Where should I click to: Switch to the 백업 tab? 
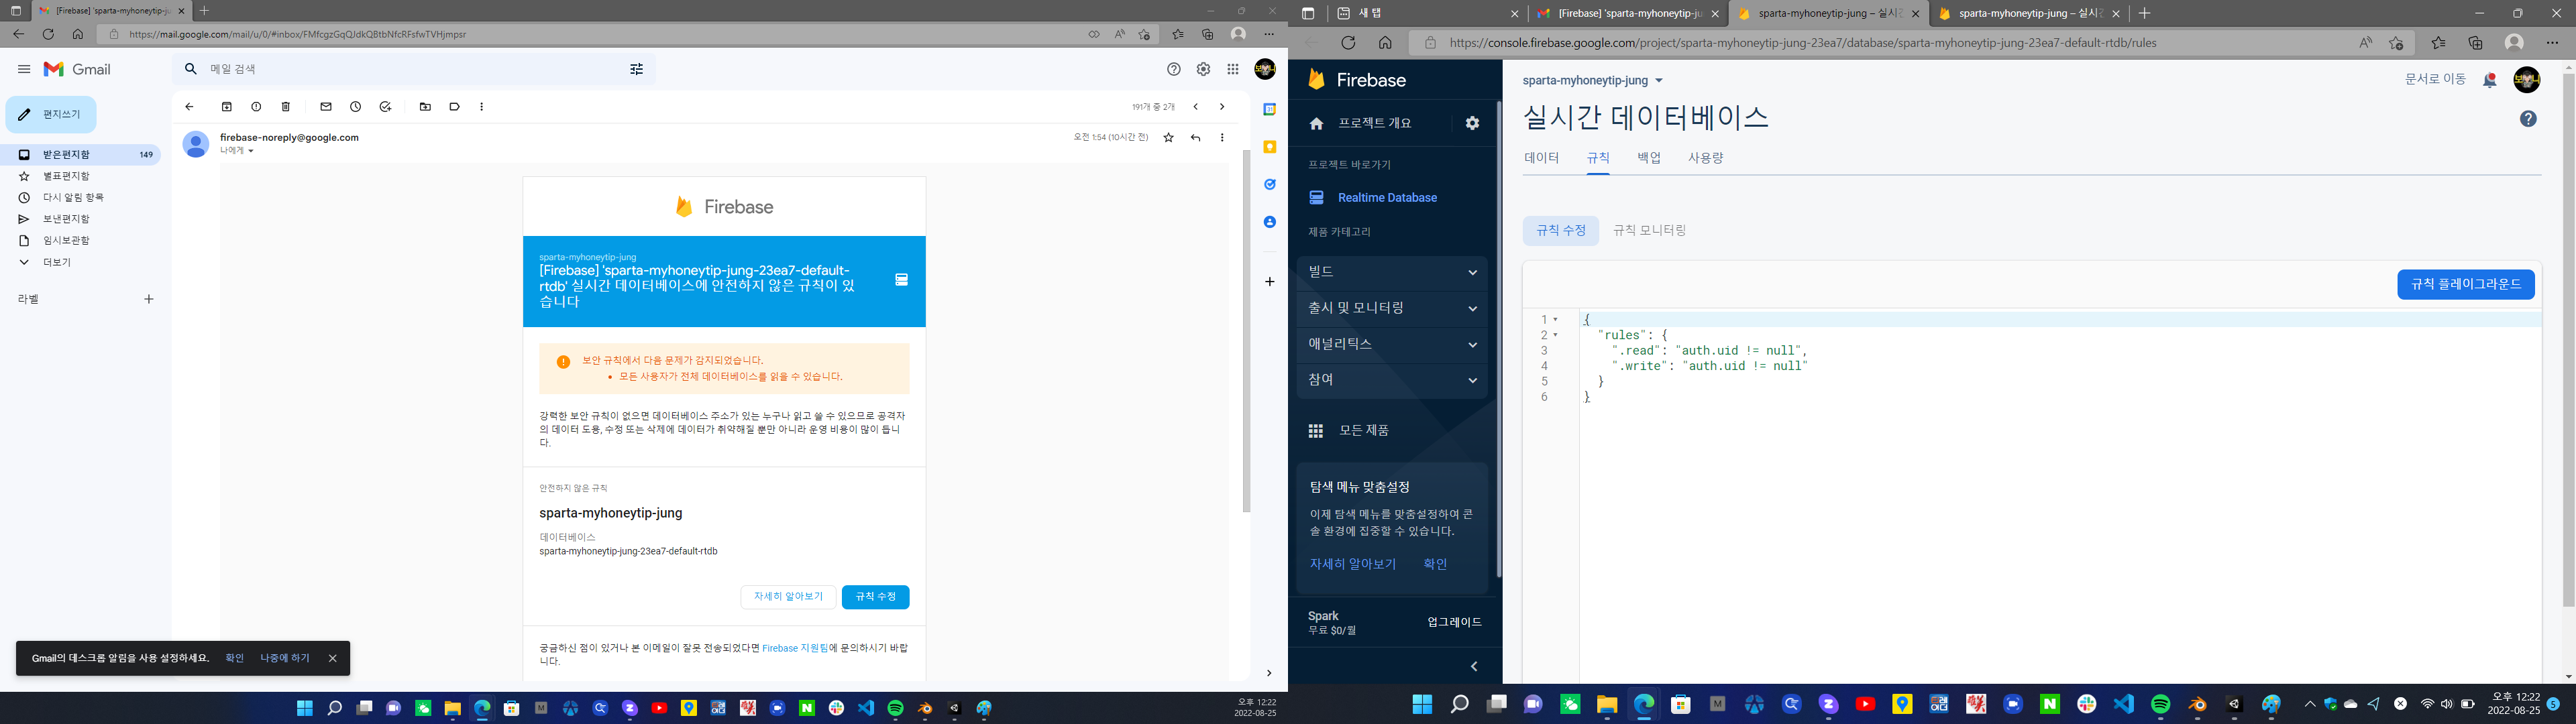click(1649, 158)
